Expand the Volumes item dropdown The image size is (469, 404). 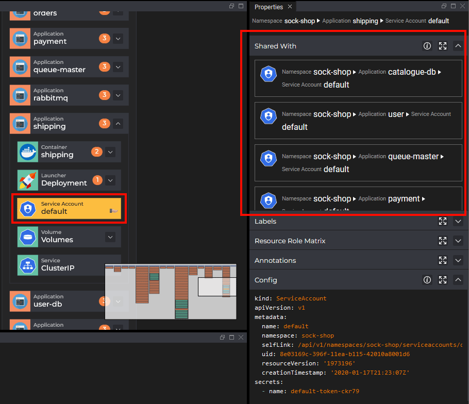[110, 237]
